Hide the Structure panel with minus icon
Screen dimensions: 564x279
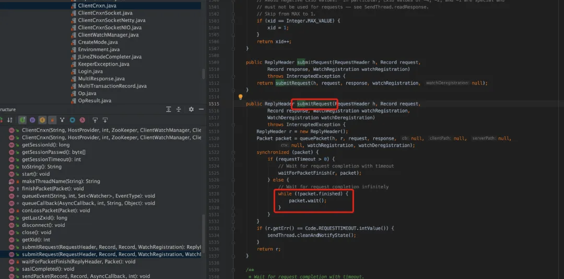pos(201,109)
